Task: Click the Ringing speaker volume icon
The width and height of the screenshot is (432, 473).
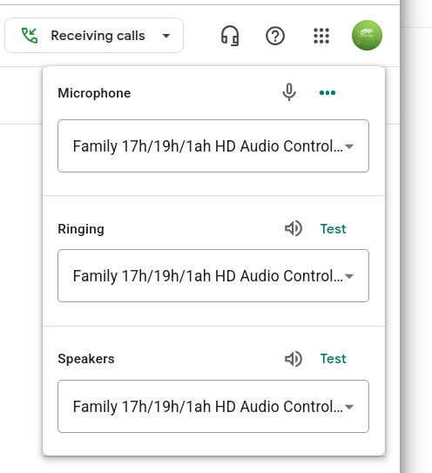Action: [x=294, y=228]
